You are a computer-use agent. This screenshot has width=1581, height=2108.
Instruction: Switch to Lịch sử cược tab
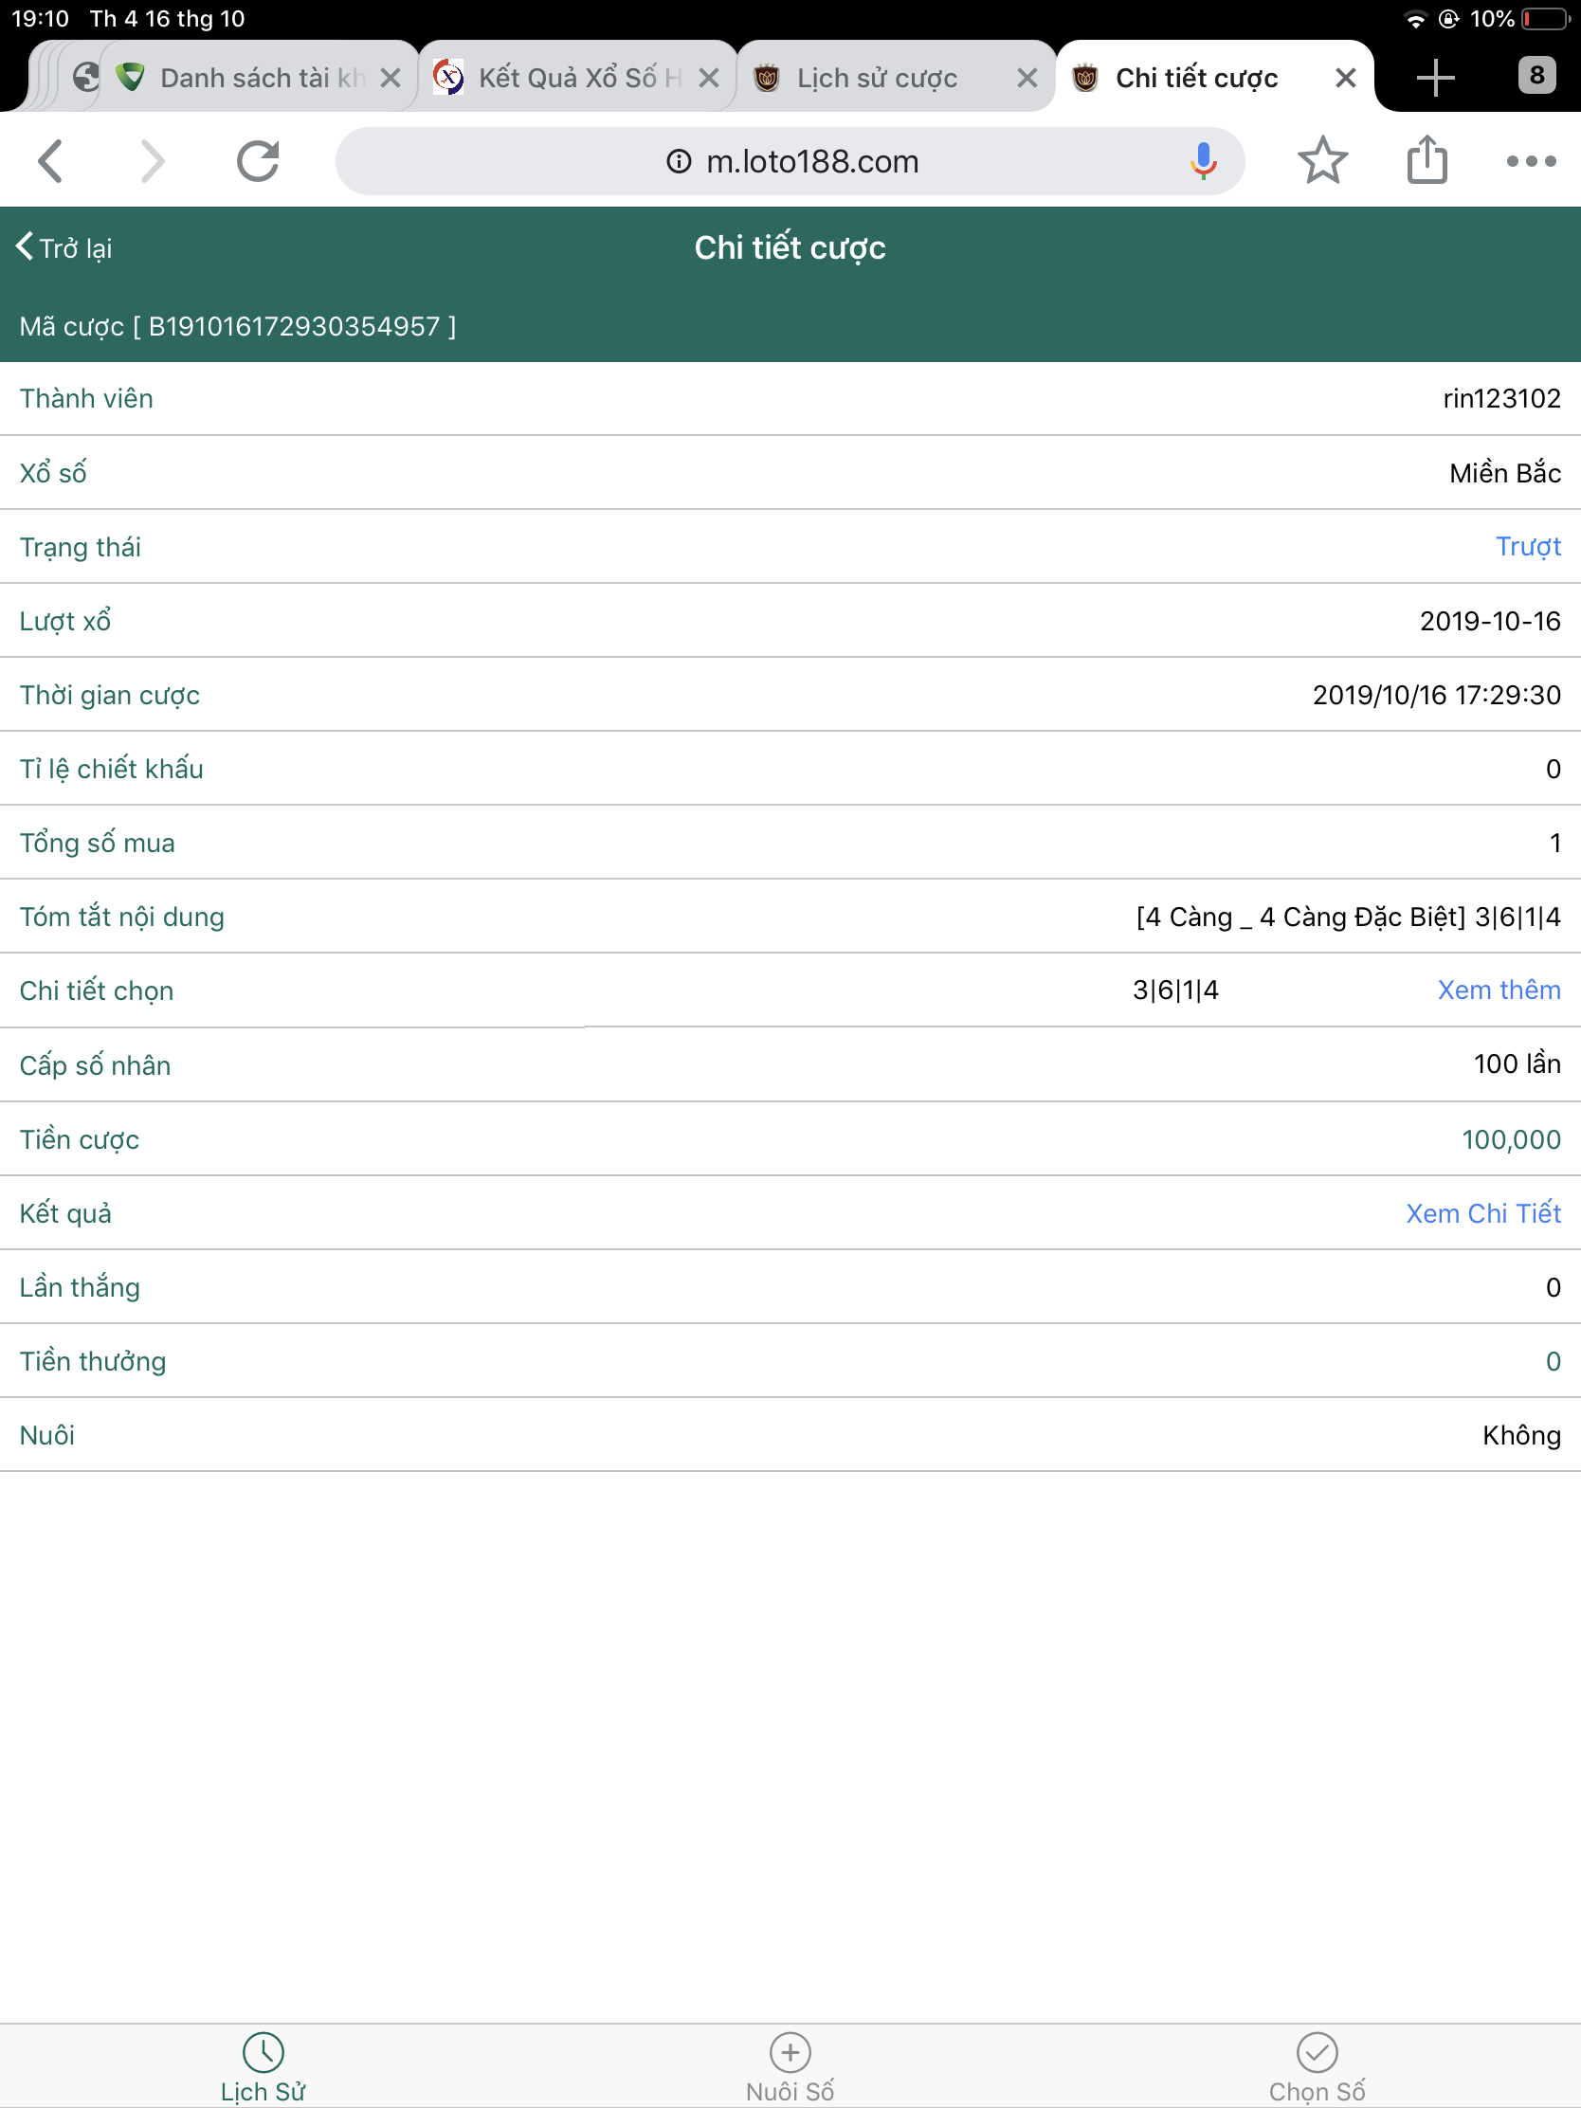point(896,78)
